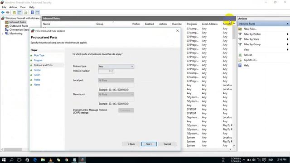Screen dimensions: 290x163
Task: Click the vertical scrollbar down arrow of rules list
Action: (x=234, y=146)
